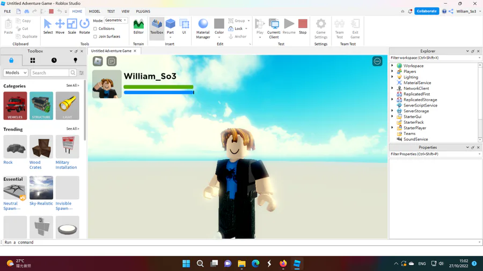
Task: Switch to the MODEL ribbon tab
Action: [94, 11]
